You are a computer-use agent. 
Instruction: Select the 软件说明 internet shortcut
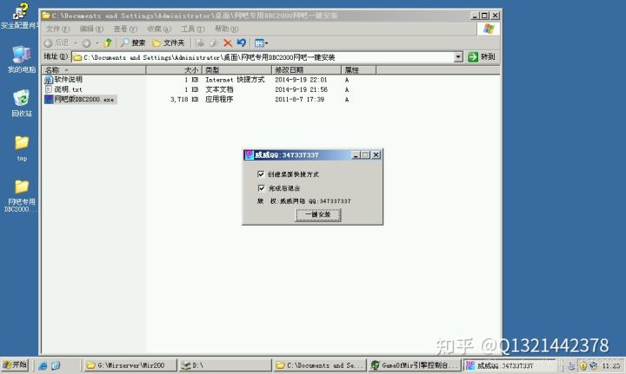coord(68,79)
